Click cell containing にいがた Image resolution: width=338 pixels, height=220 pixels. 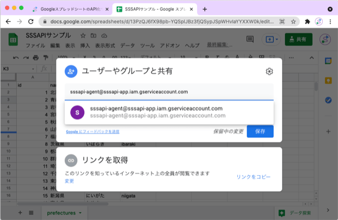(x=102, y=196)
